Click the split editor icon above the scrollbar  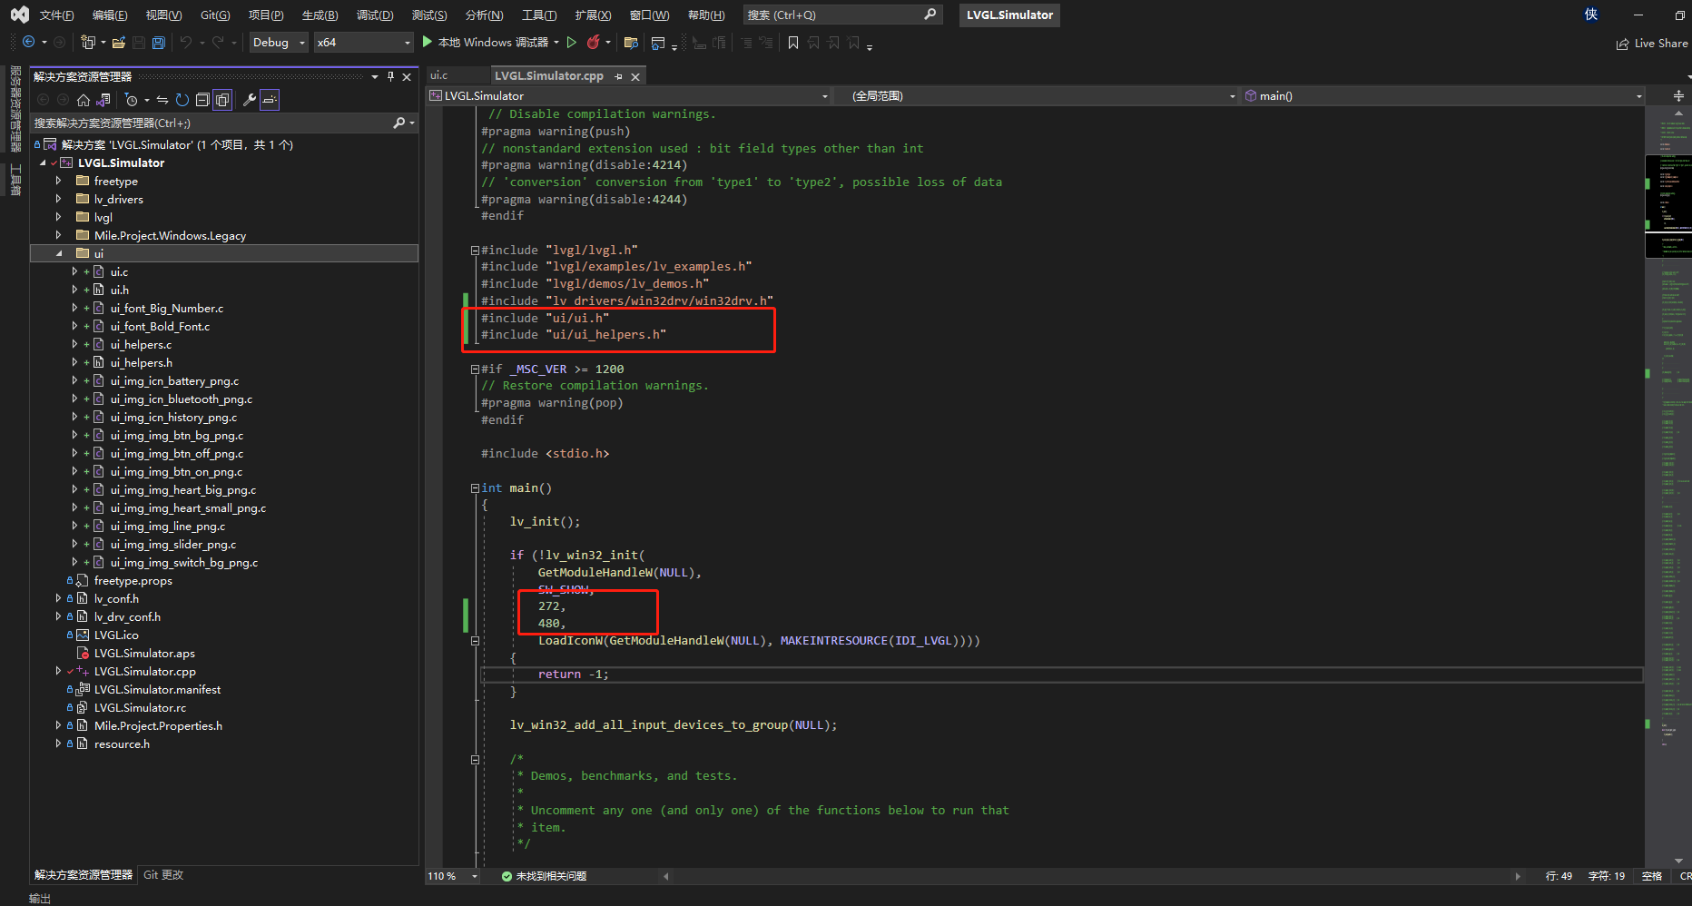pos(1678,95)
